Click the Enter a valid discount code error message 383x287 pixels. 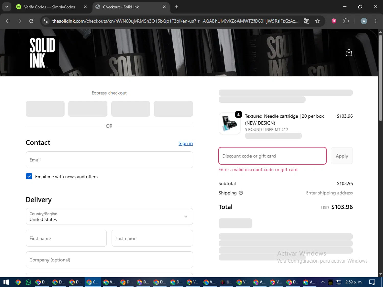click(x=258, y=170)
